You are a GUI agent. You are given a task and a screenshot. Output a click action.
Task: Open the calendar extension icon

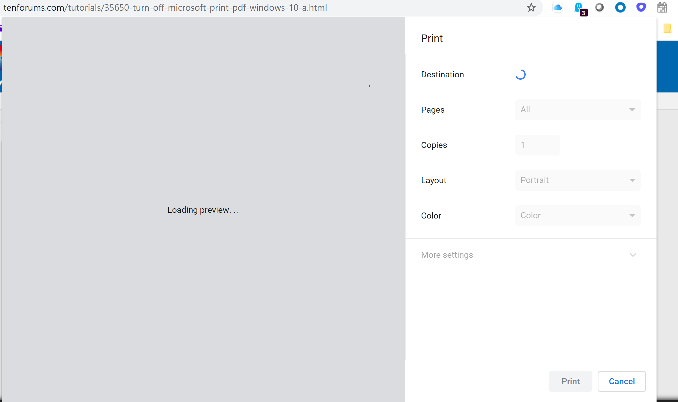coord(662,8)
